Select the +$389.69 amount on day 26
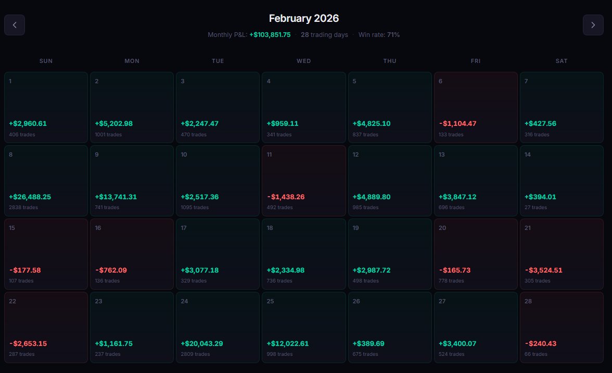Screen dimensions: 612x373 [x=368, y=344]
